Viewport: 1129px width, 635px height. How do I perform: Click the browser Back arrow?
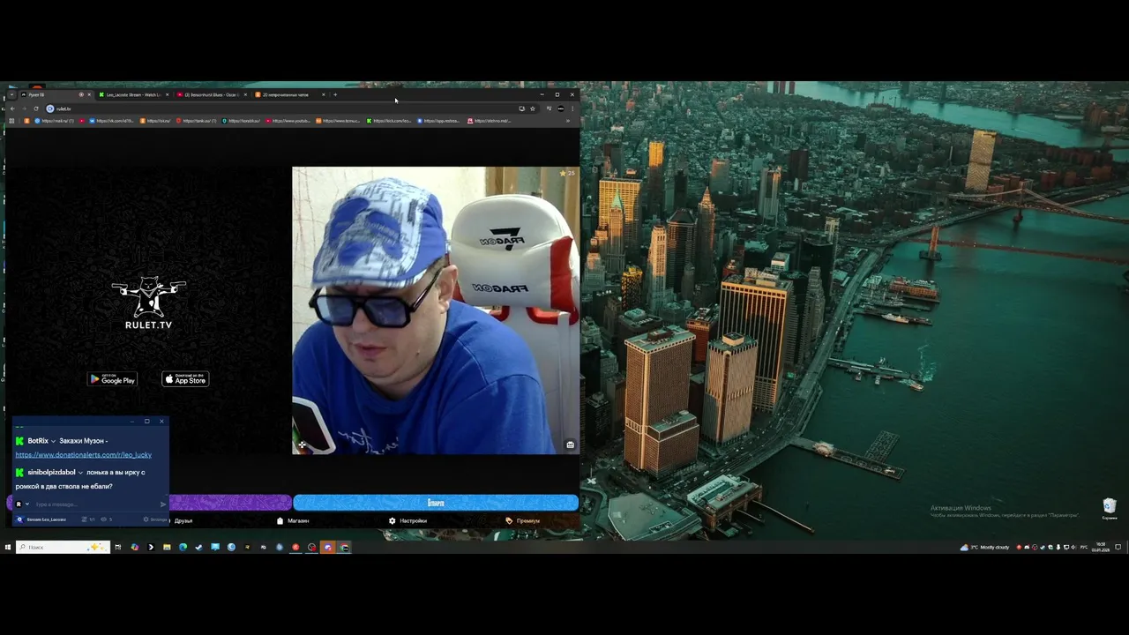11,108
